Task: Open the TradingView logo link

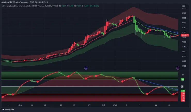Action: 8,110
